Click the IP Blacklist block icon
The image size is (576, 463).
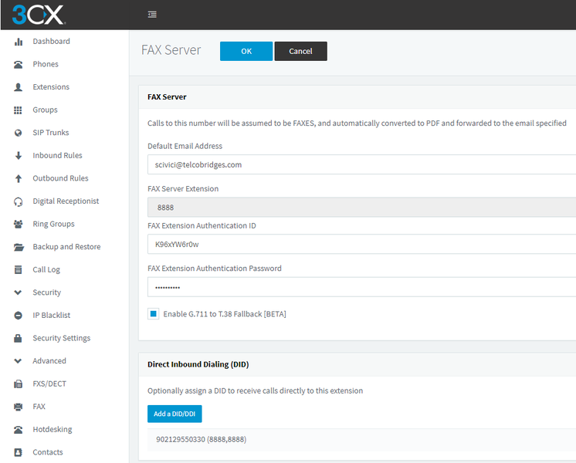point(18,316)
